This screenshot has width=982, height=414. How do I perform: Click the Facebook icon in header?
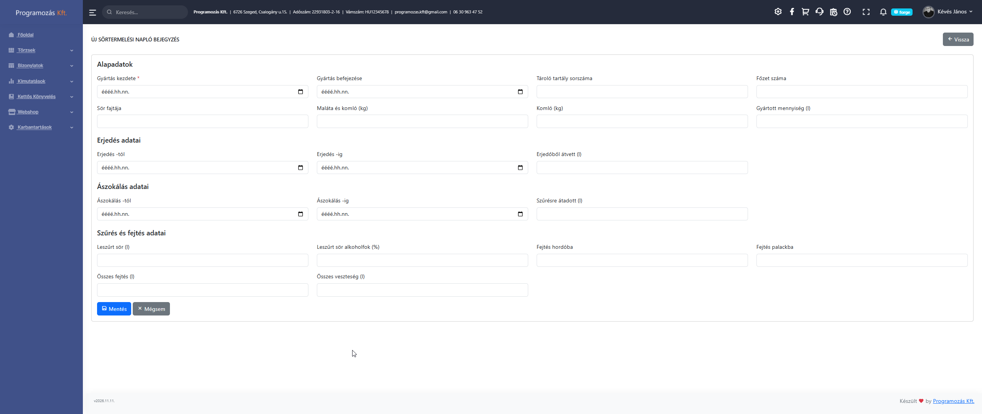point(792,12)
